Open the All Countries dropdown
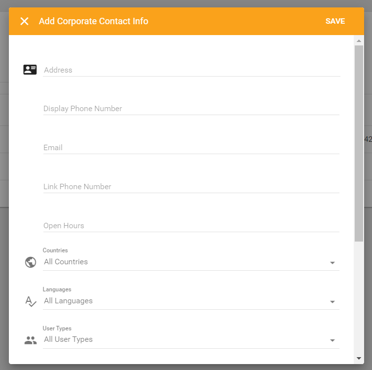Screen dimensions: 372x370 (183, 262)
